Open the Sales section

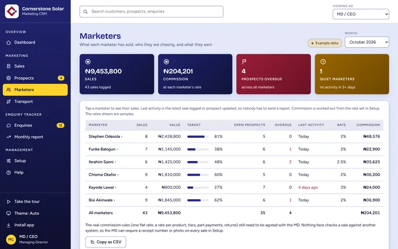(x=35, y=66)
